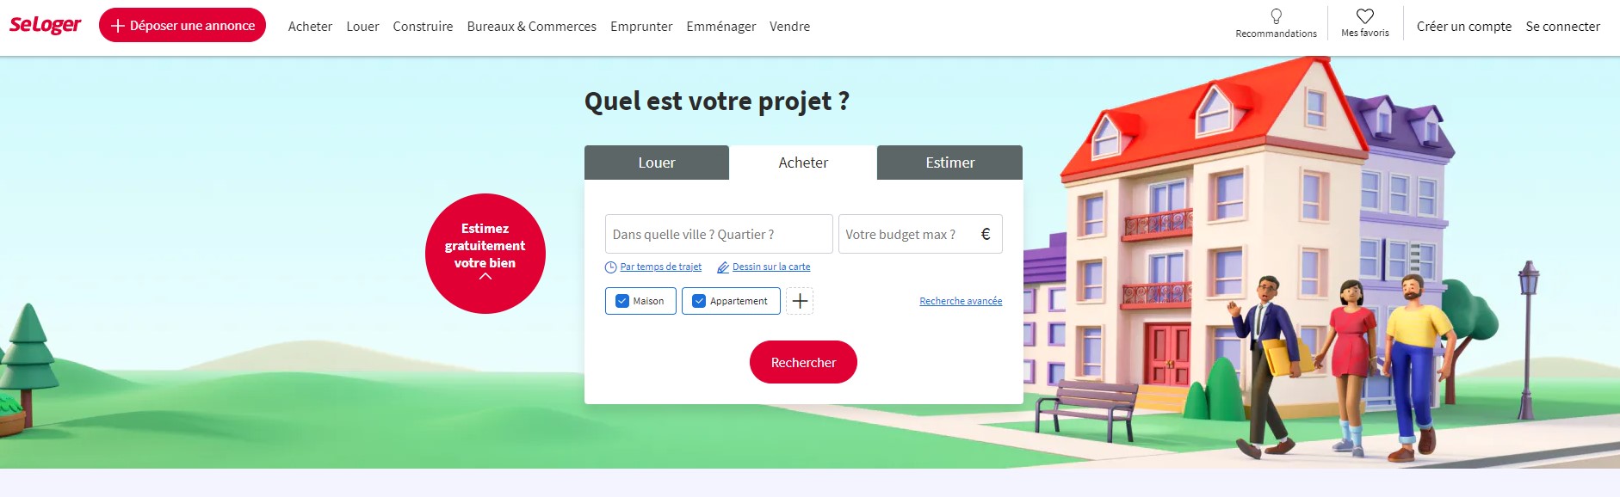Click the SeLoger logo
Screen dimensions: 1620x497
point(45,25)
